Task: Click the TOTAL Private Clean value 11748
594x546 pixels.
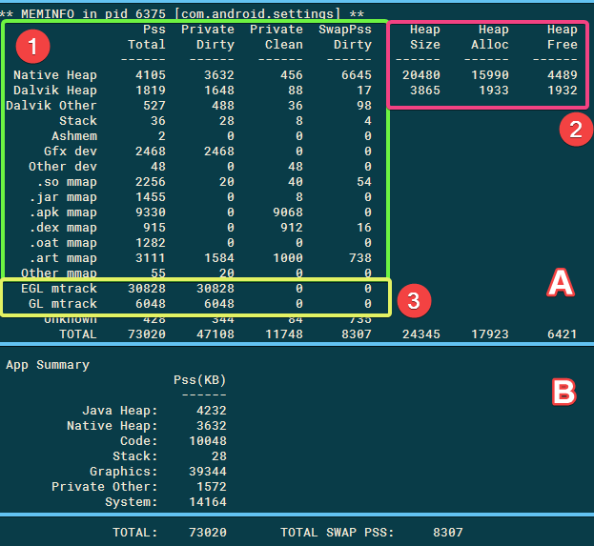Action: point(284,334)
